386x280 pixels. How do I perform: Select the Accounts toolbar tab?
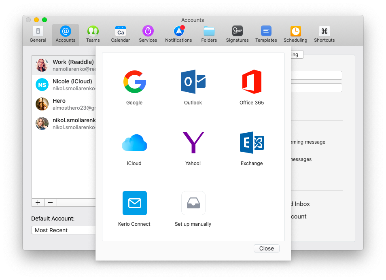tap(65, 34)
